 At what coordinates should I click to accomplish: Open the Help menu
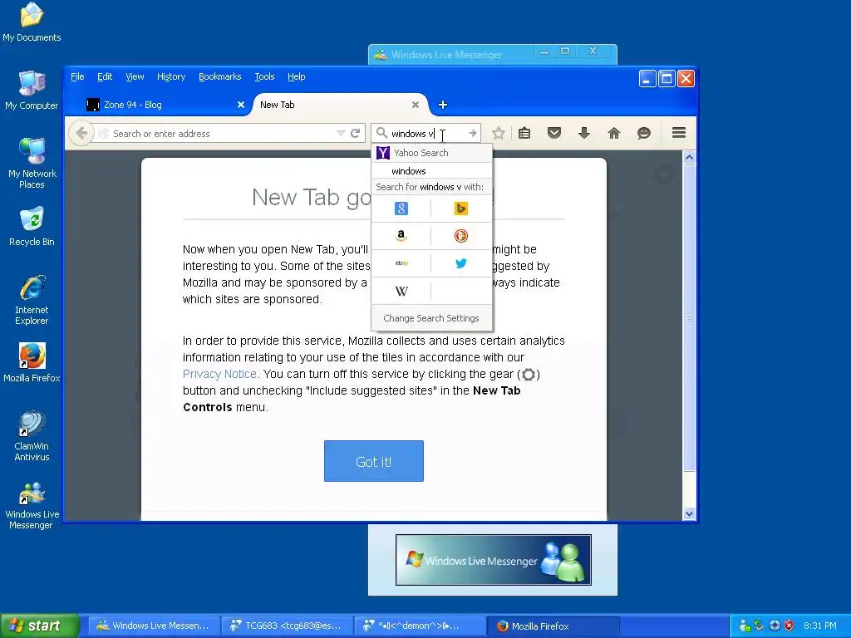coord(297,76)
